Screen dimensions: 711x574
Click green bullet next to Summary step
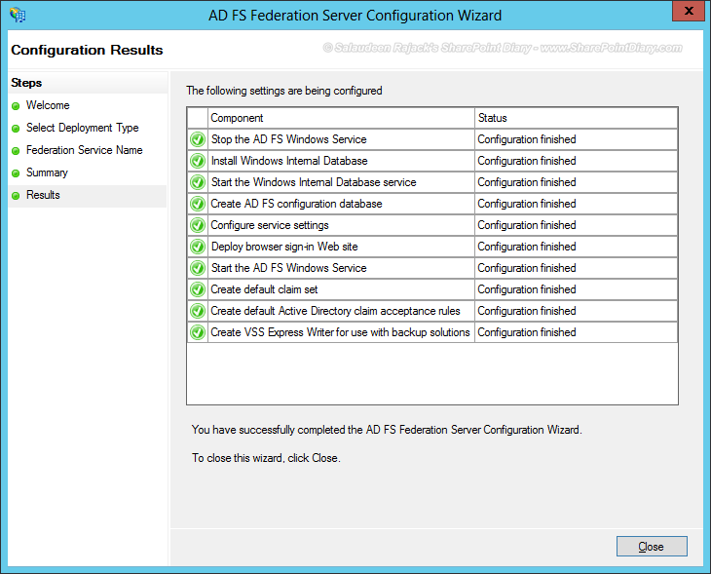(16, 173)
